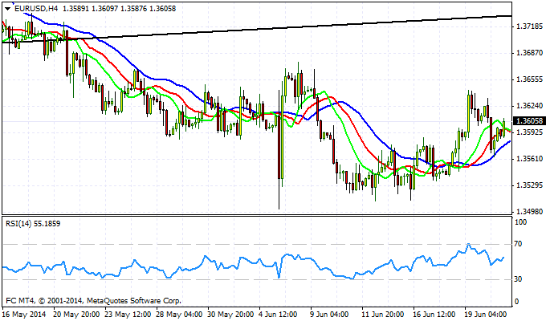Select the EURUSD,H4 chart title text
The width and height of the screenshot is (546, 321).
click(36, 9)
